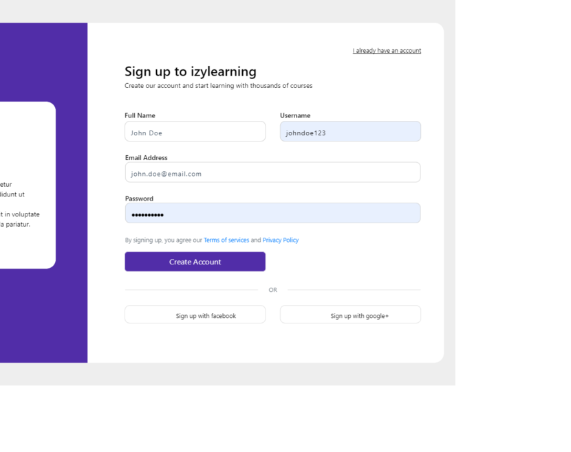Click the Username label text
571x452 pixels.
(x=295, y=115)
